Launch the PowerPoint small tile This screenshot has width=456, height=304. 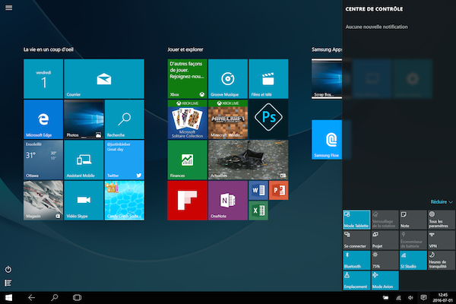click(x=279, y=190)
